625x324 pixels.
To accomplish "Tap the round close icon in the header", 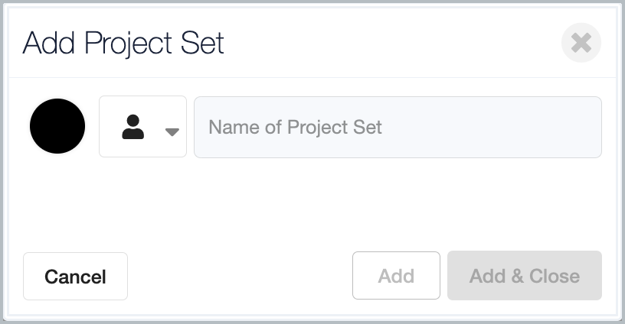I will click(581, 43).
